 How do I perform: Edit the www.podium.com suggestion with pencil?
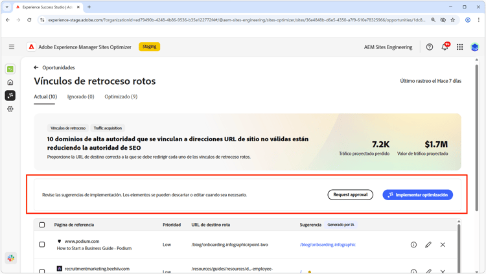(428, 245)
